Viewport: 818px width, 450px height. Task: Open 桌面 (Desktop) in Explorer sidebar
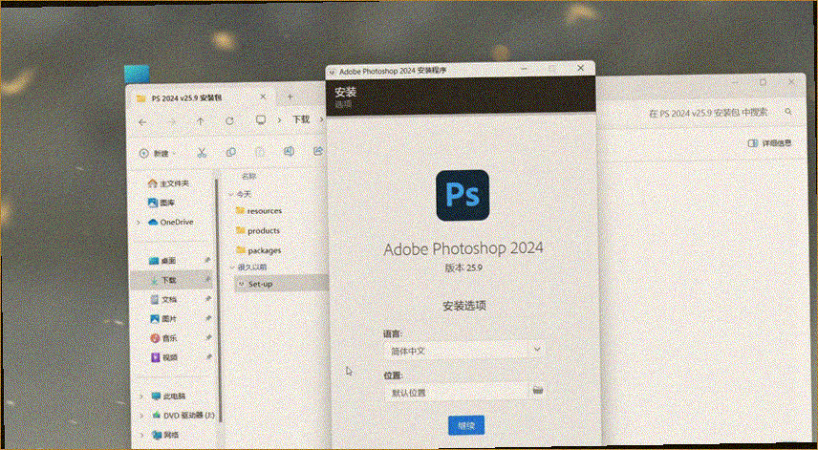[x=162, y=261]
